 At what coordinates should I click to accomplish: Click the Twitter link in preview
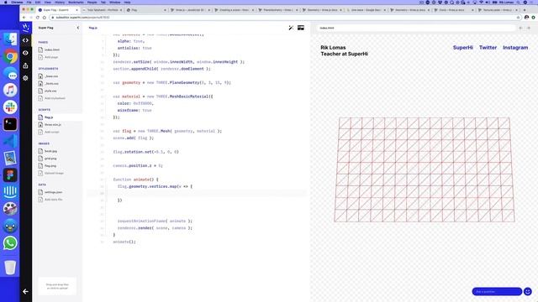(x=488, y=48)
